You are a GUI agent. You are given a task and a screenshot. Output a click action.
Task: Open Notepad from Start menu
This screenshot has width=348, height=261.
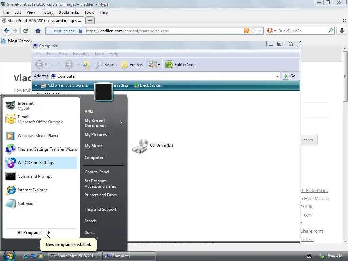(x=41, y=204)
